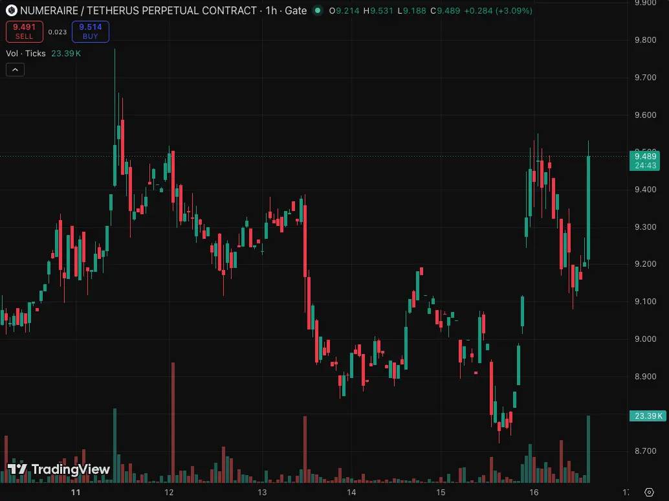669x501 pixels.
Task: Click the 9.000 price axis label
Action: (646, 339)
